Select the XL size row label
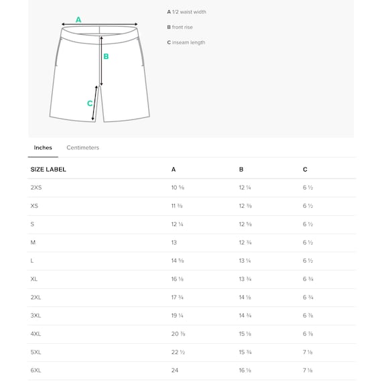This screenshot has width=382, height=382. coord(34,279)
